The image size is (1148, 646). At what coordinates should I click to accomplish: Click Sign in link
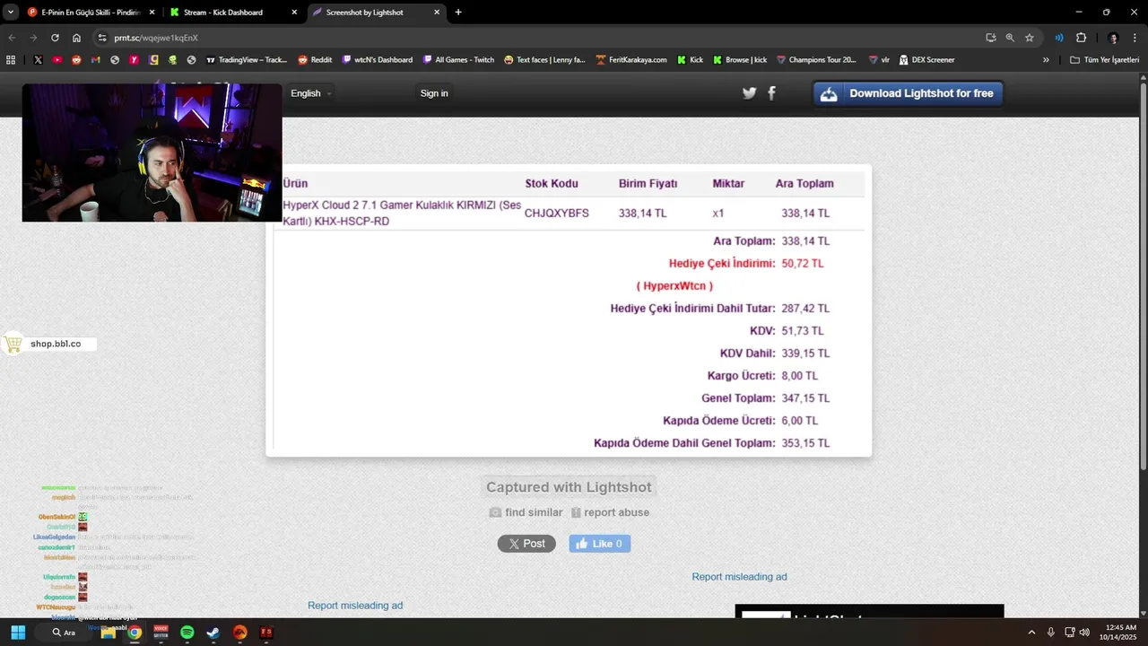coord(434,93)
